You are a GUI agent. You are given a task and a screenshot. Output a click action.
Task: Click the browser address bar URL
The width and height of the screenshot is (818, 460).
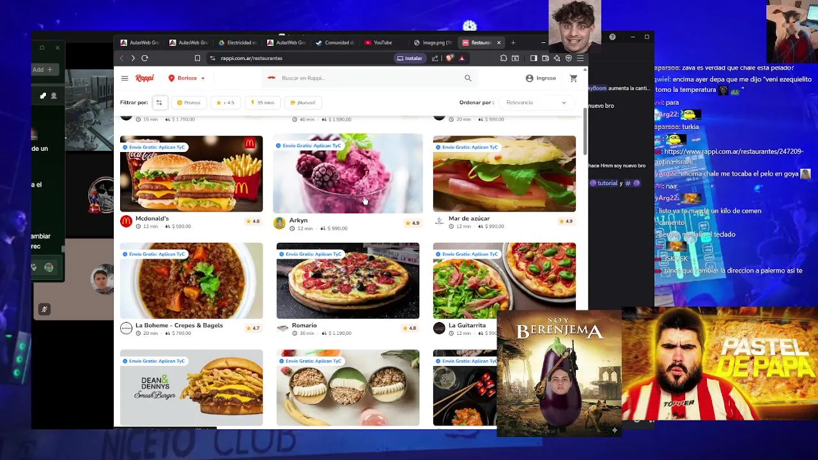(x=252, y=58)
